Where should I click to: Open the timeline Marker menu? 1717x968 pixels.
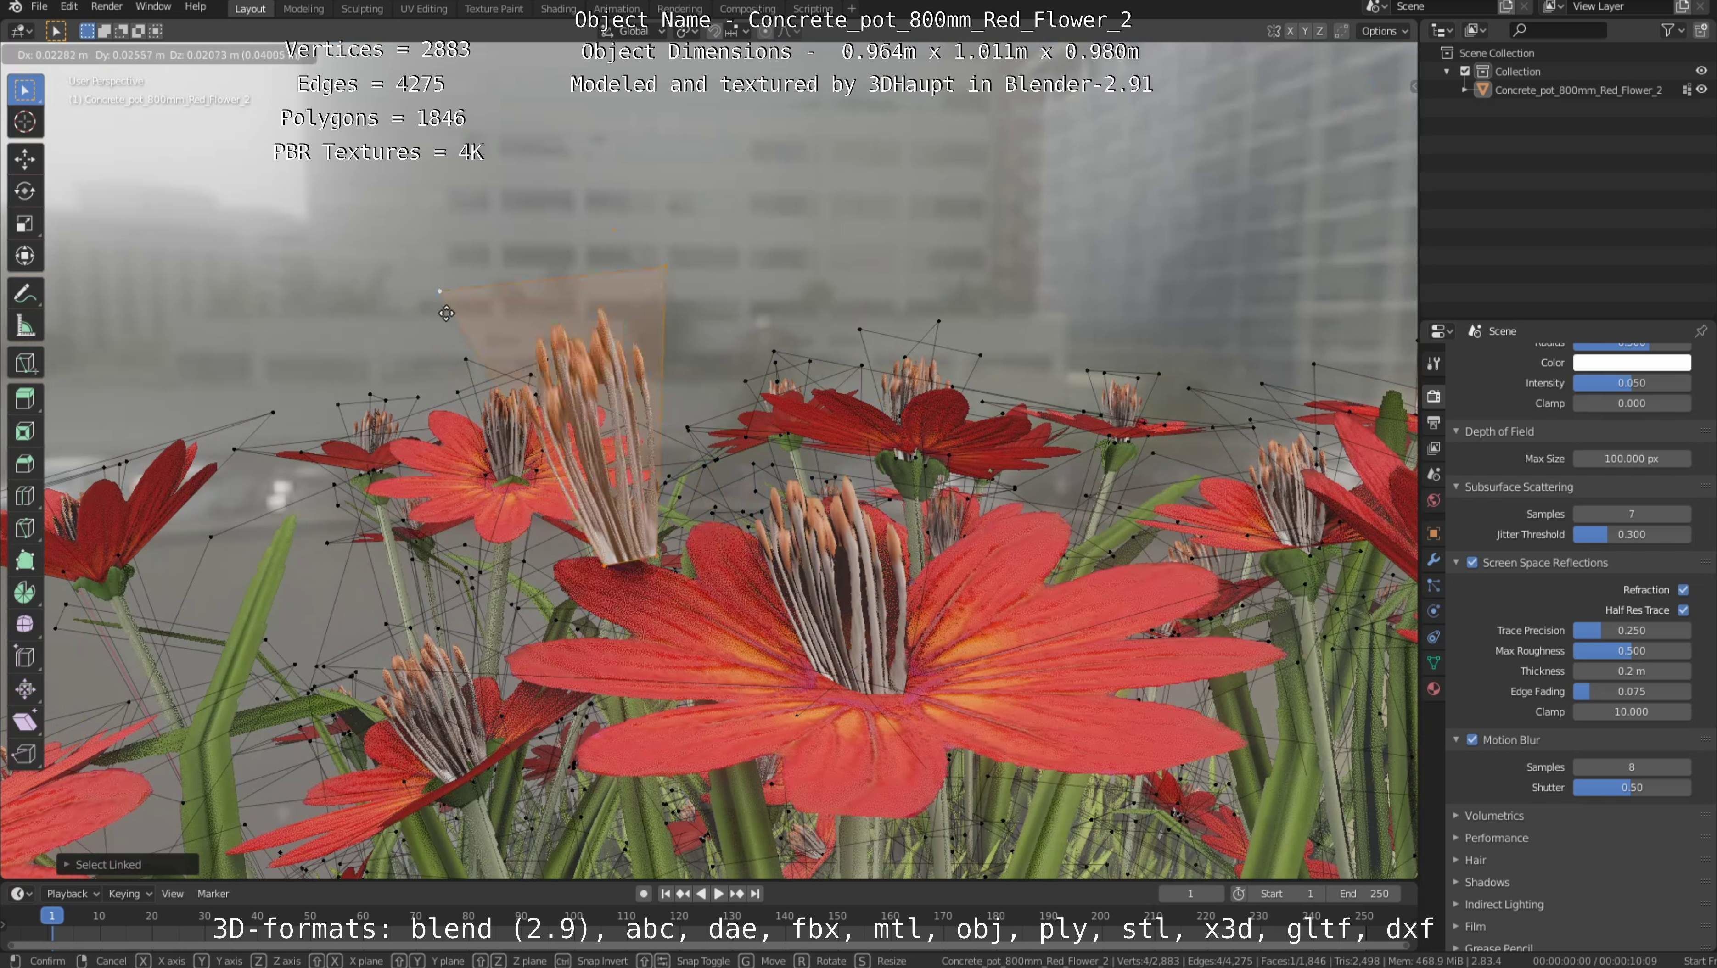(x=213, y=894)
